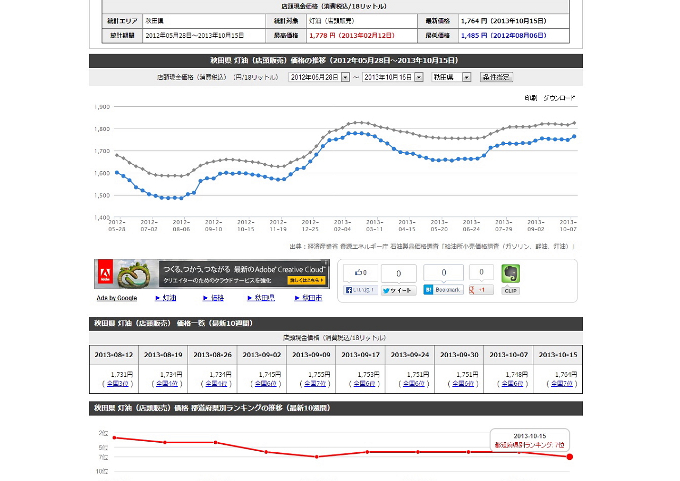680x481 pixels.
Task: Click the Adobe logo in the ad banner
Action: point(105,274)
